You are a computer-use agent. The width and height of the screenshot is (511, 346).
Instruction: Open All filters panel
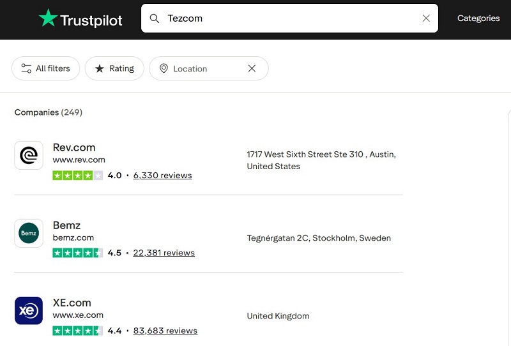(x=45, y=68)
